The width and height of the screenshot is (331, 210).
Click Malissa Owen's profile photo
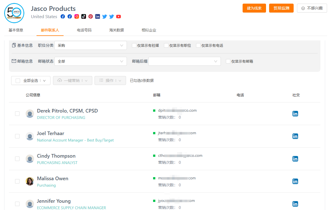[x=30, y=181]
